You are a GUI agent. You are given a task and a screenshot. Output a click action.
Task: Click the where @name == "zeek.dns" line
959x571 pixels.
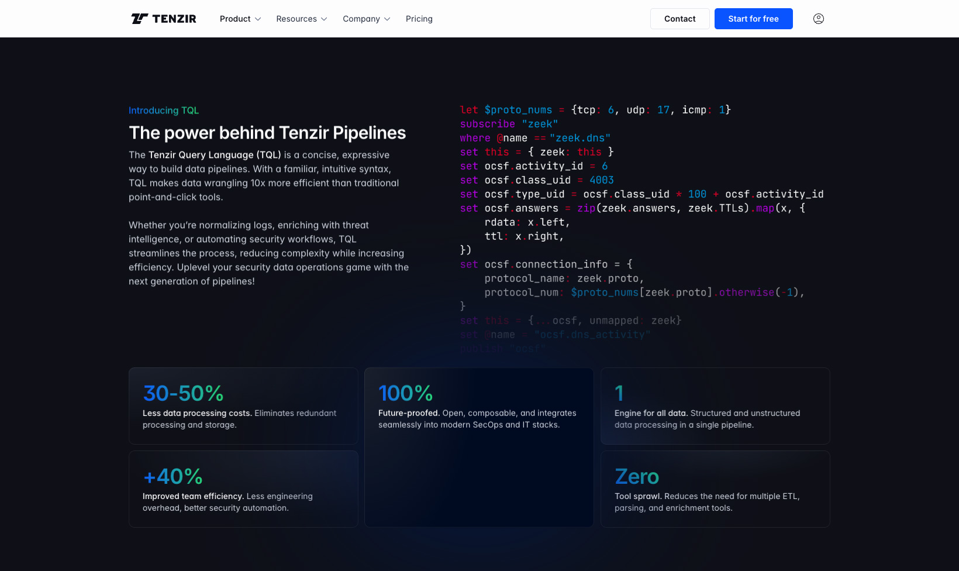point(535,138)
